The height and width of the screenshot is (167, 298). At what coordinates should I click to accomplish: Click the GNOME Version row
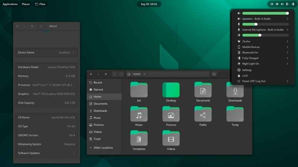click(x=46, y=135)
